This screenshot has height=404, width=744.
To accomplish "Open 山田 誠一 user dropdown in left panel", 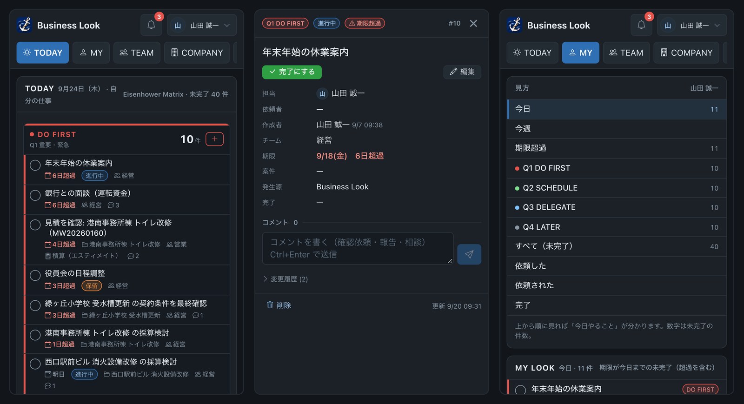I will [x=202, y=25].
